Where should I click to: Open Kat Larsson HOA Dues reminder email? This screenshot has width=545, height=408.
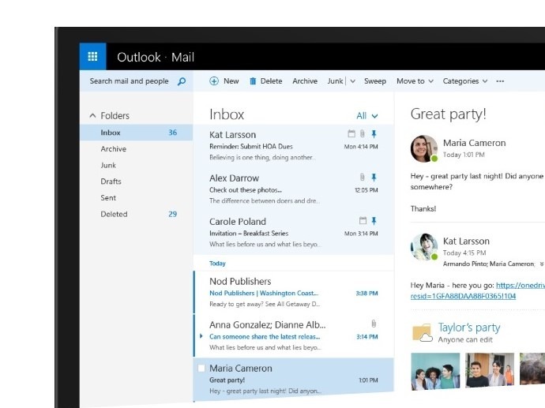(x=294, y=146)
